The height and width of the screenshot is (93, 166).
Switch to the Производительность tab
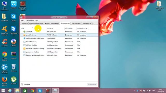pyautogui.click(x=36, y=24)
